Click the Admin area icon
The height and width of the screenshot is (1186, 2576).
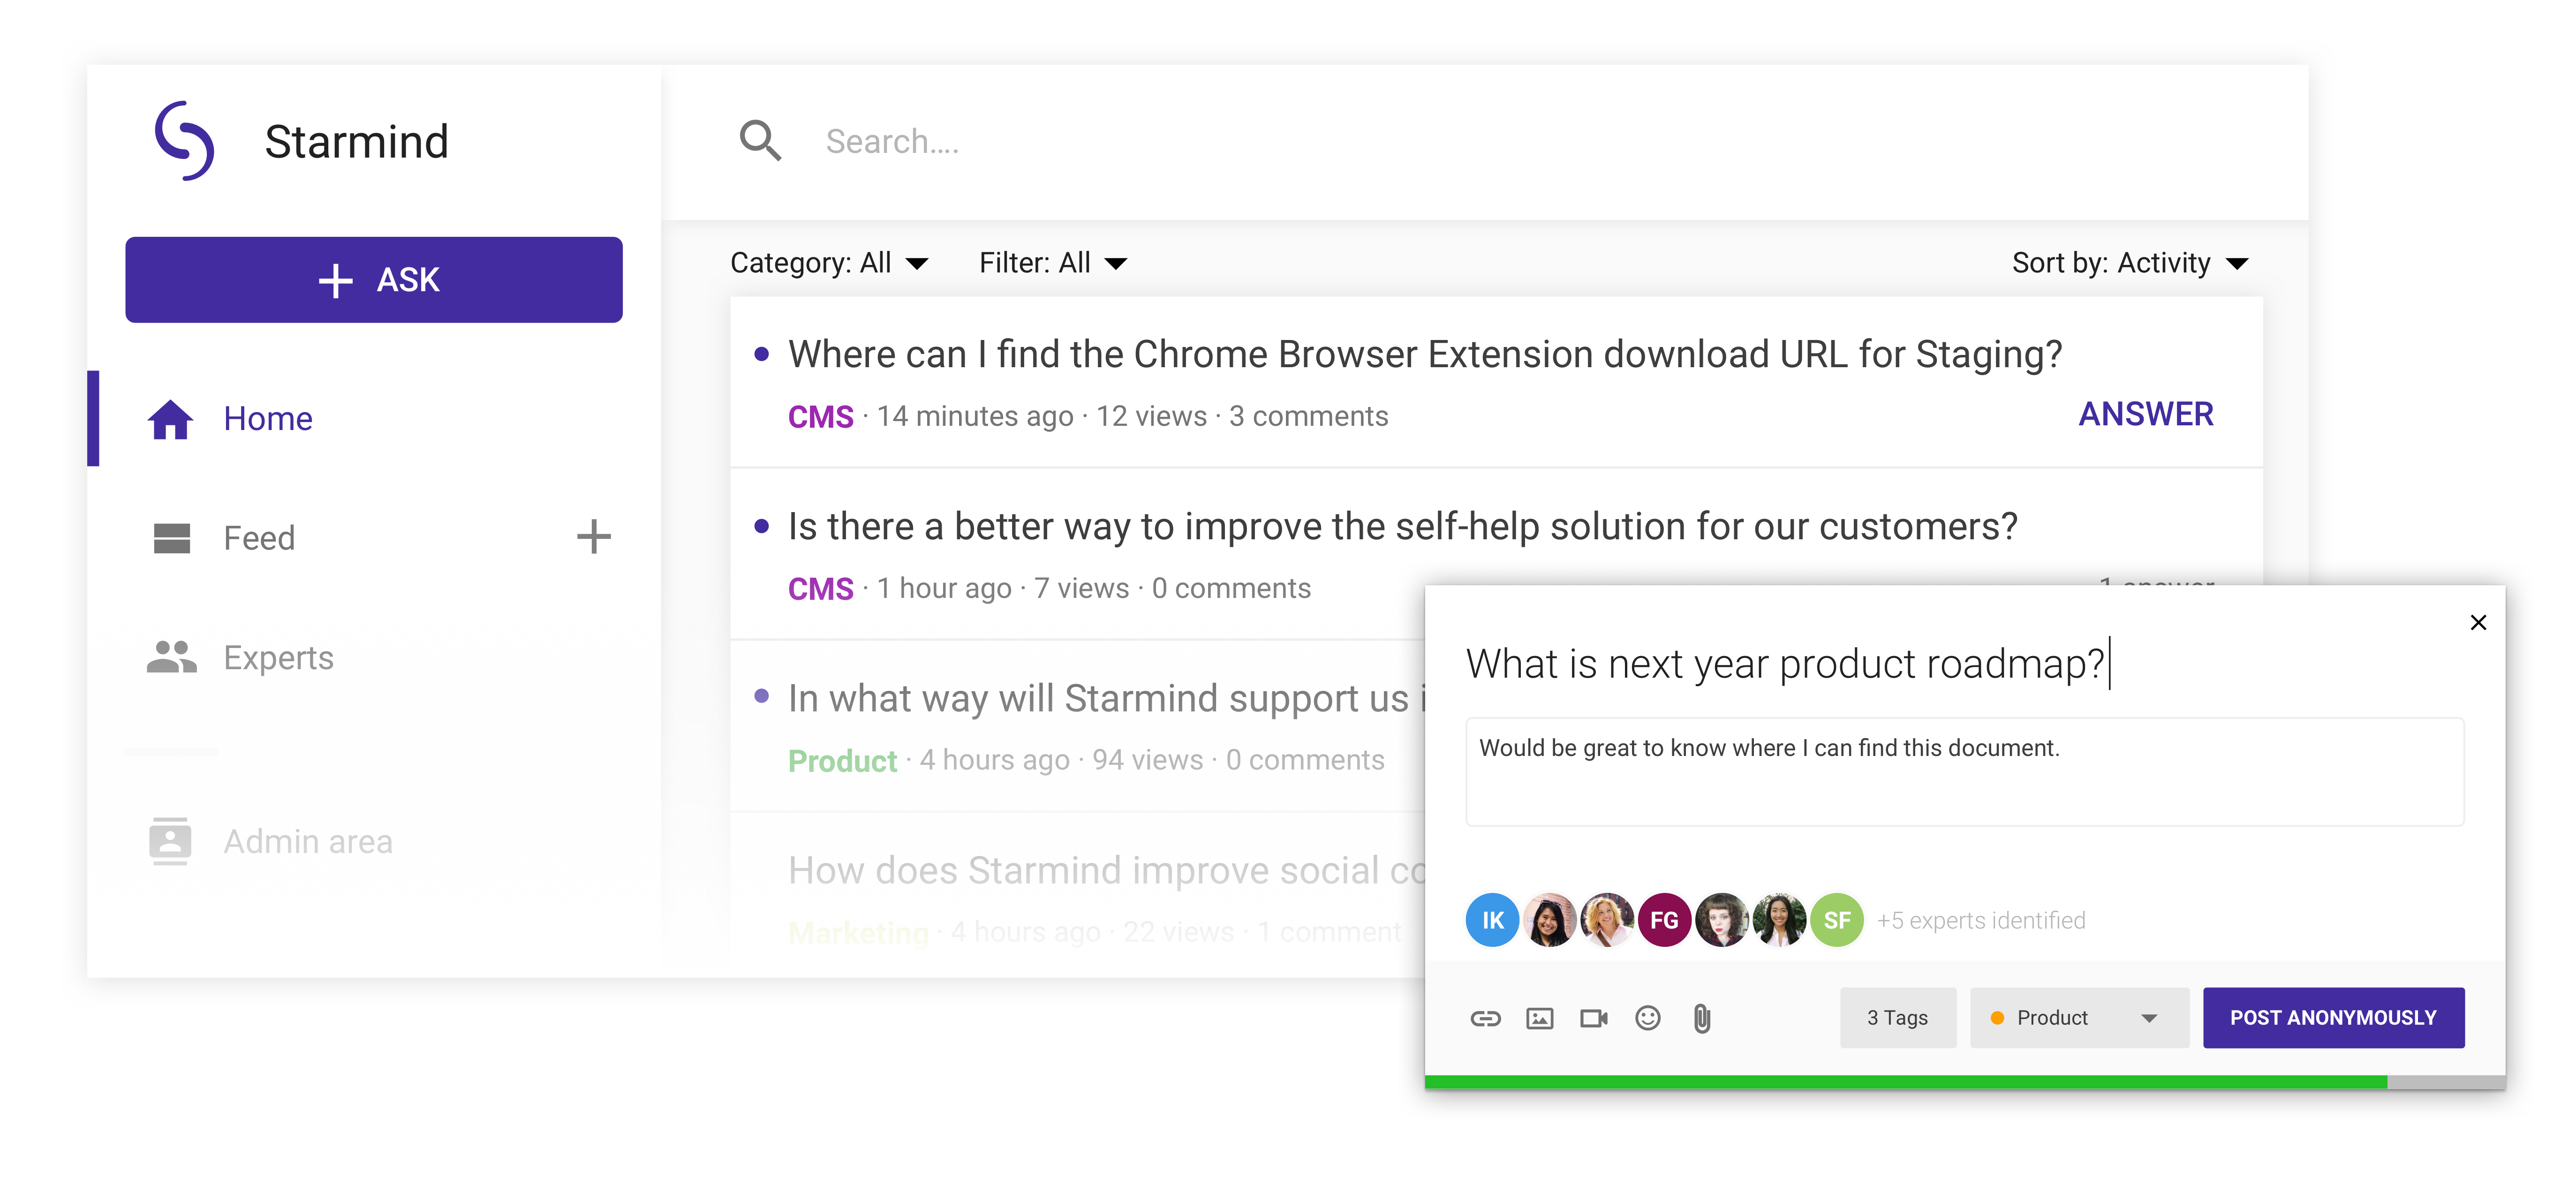[171, 841]
